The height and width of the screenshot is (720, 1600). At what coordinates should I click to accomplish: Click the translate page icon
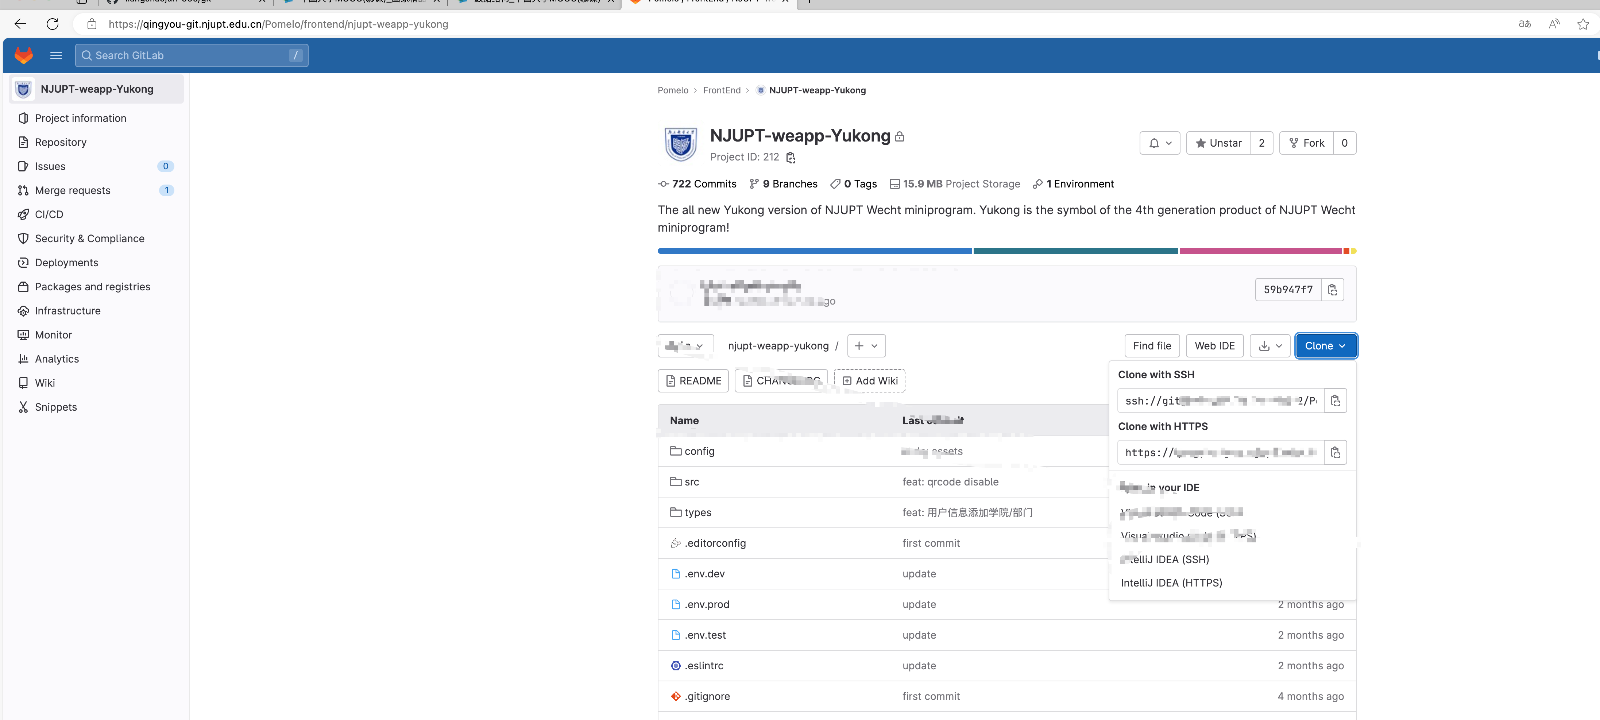(x=1524, y=24)
